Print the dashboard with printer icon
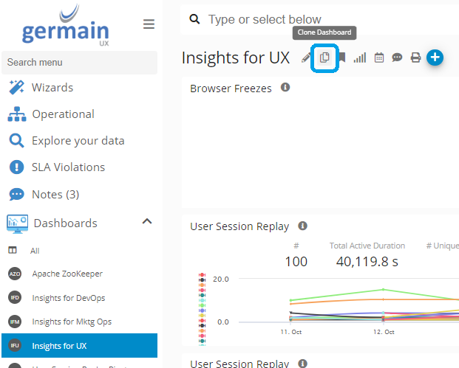The image size is (459, 368). (415, 58)
